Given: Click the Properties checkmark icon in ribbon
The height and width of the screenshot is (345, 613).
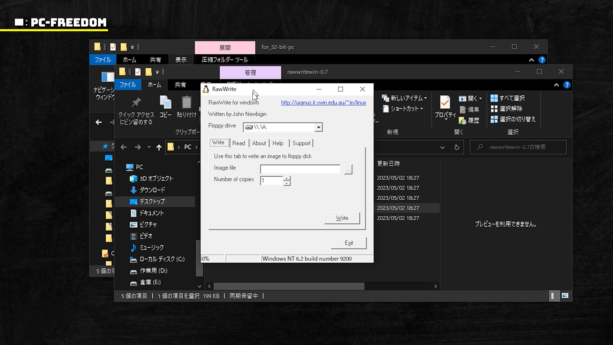Looking at the screenshot, I should pyautogui.click(x=445, y=102).
